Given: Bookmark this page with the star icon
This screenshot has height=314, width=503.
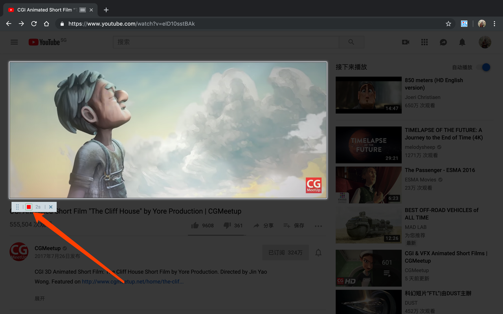Looking at the screenshot, I should 448,24.
